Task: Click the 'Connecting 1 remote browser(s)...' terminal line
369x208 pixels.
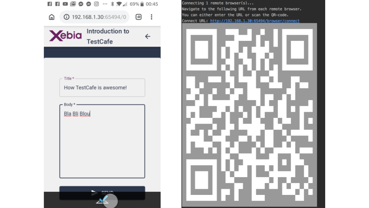Action: point(218,3)
